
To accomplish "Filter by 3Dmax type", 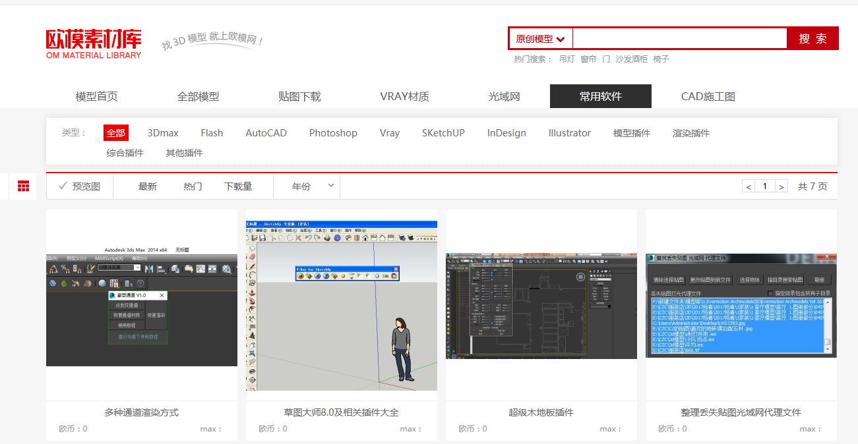I will [x=163, y=133].
